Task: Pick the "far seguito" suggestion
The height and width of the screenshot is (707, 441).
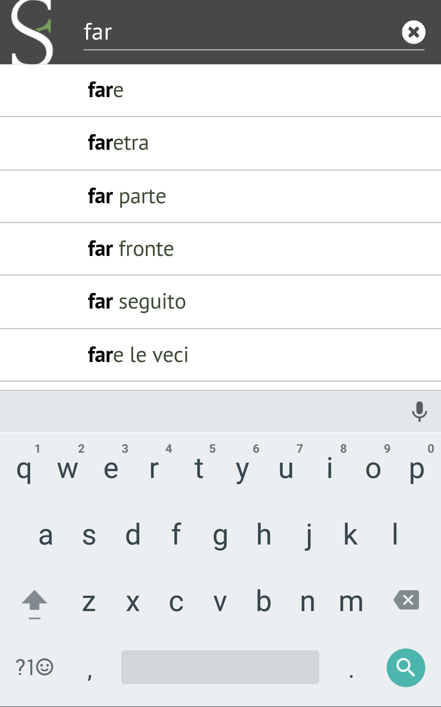Action: click(x=220, y=302)
